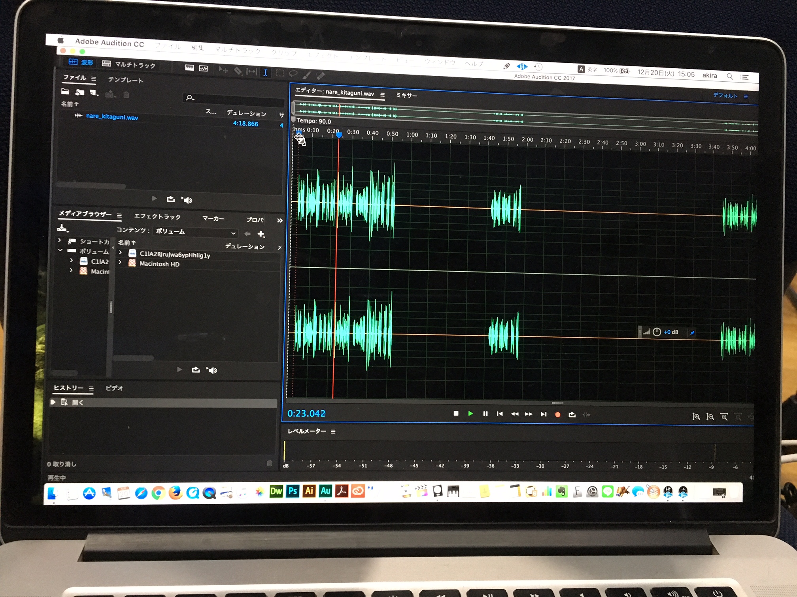
Task: Expand the C1IA2 drive in tree
Action: (72, 260)
